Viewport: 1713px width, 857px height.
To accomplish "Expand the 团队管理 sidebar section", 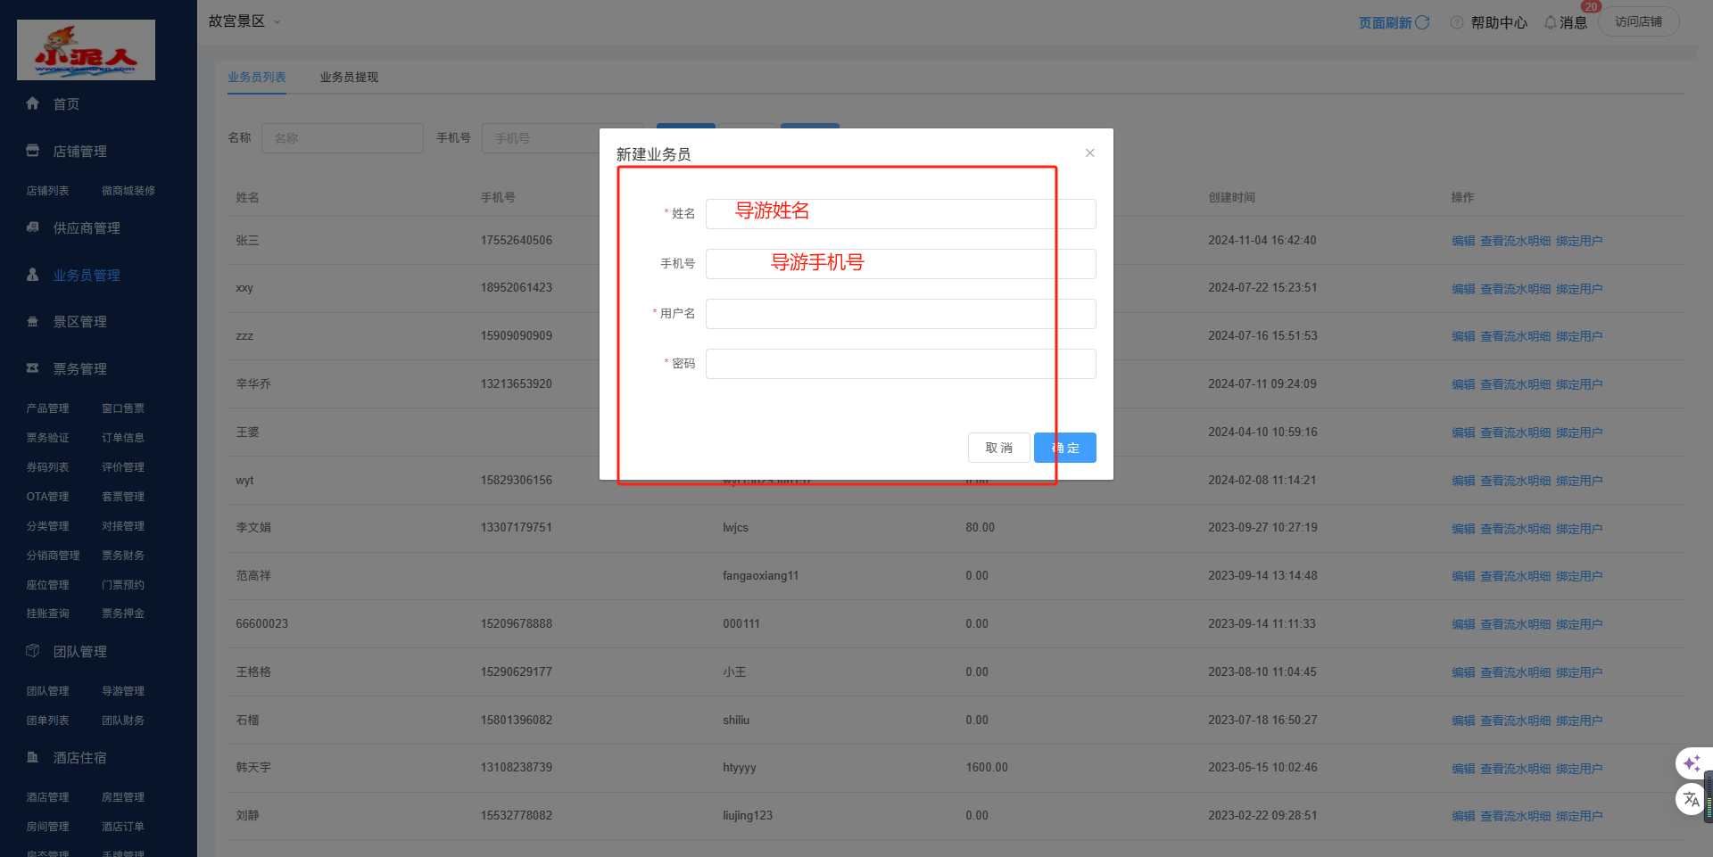I will (x=79, y=652).
